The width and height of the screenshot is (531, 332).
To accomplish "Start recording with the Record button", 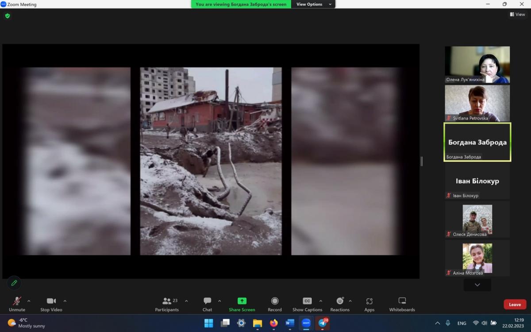I will 274,304.
